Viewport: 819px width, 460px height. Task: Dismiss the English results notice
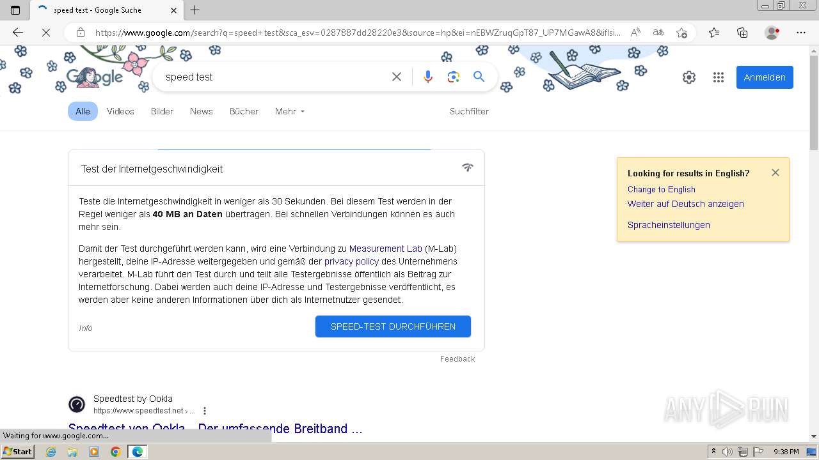click(775, 172)
